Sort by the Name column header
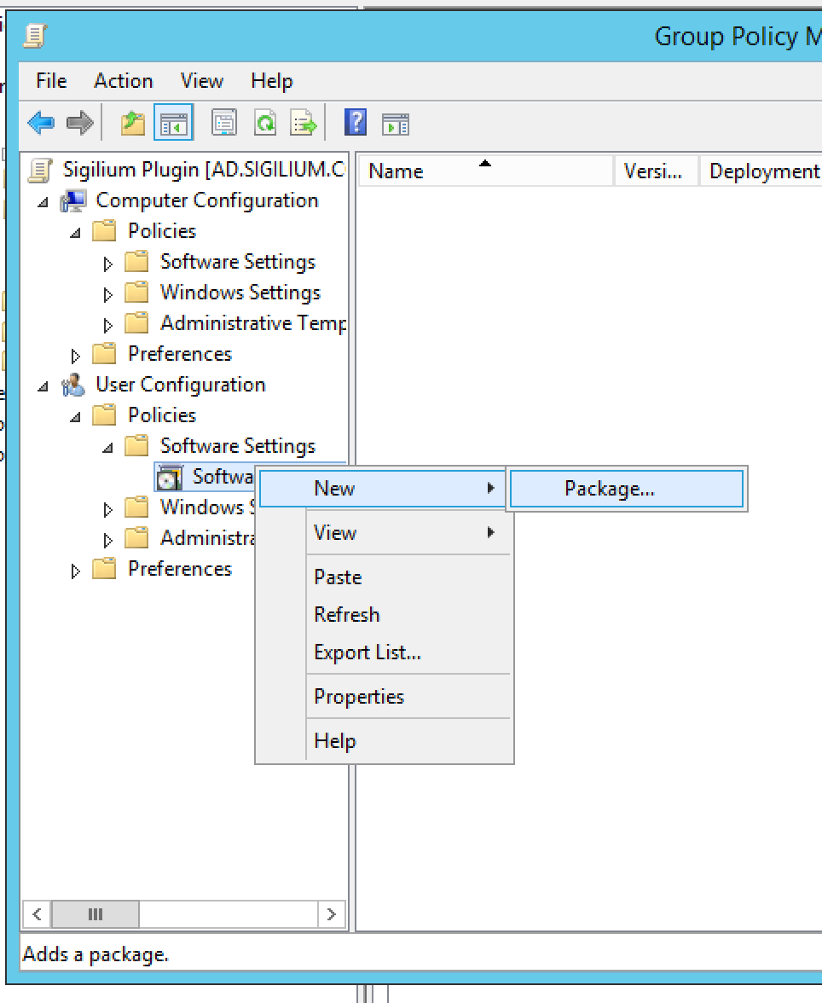 click(486, 171)
